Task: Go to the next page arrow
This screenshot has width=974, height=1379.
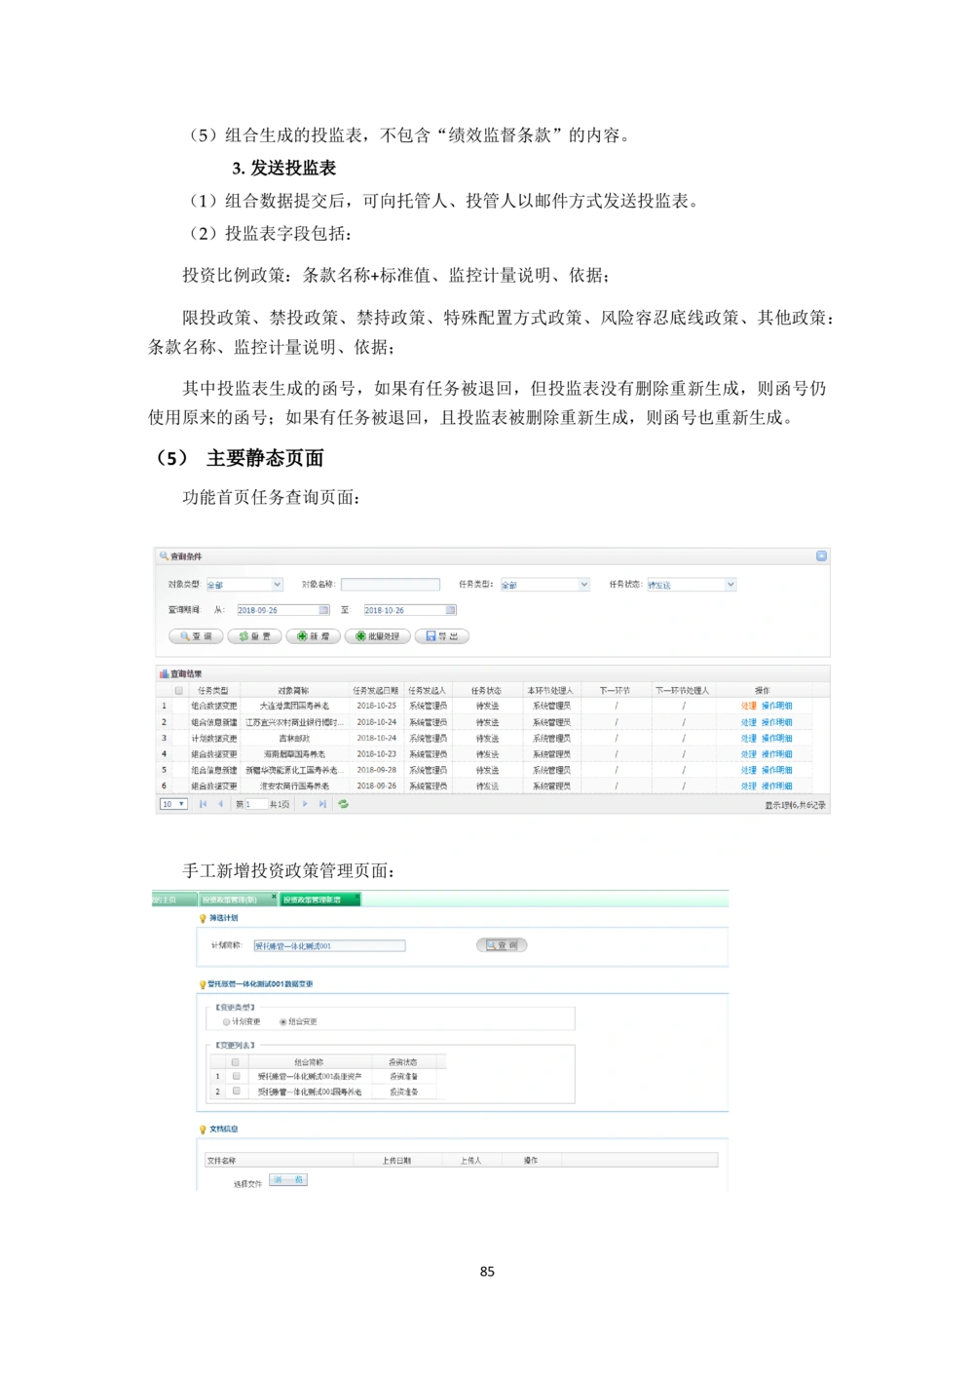Action: click(305, 804)
